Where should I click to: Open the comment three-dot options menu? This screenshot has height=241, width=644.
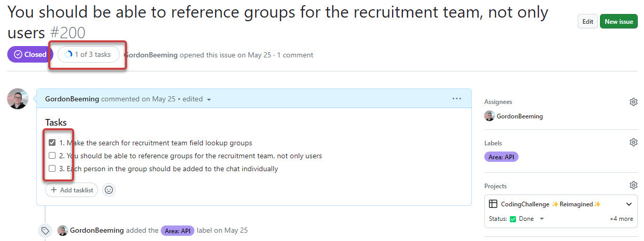click(x=456, y=98)
